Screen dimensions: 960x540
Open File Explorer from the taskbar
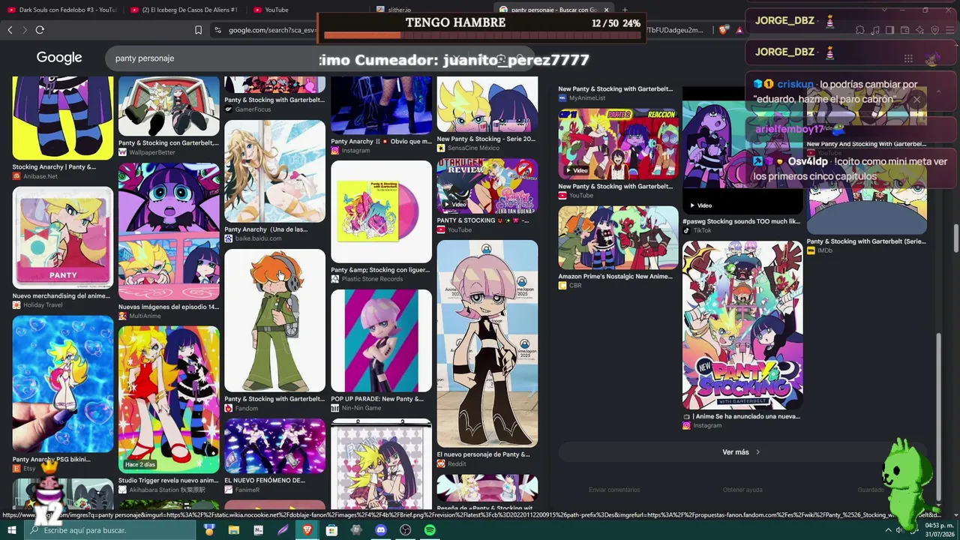[x=234, y=530]
